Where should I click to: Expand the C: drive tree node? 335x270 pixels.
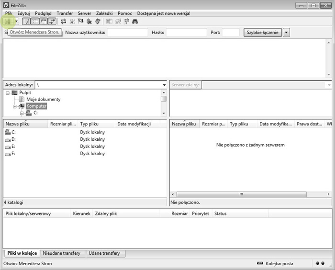[22, 113]
